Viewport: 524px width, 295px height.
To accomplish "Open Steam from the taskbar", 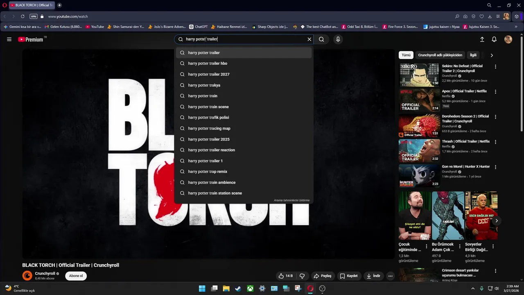I will (x=238, y=288).
